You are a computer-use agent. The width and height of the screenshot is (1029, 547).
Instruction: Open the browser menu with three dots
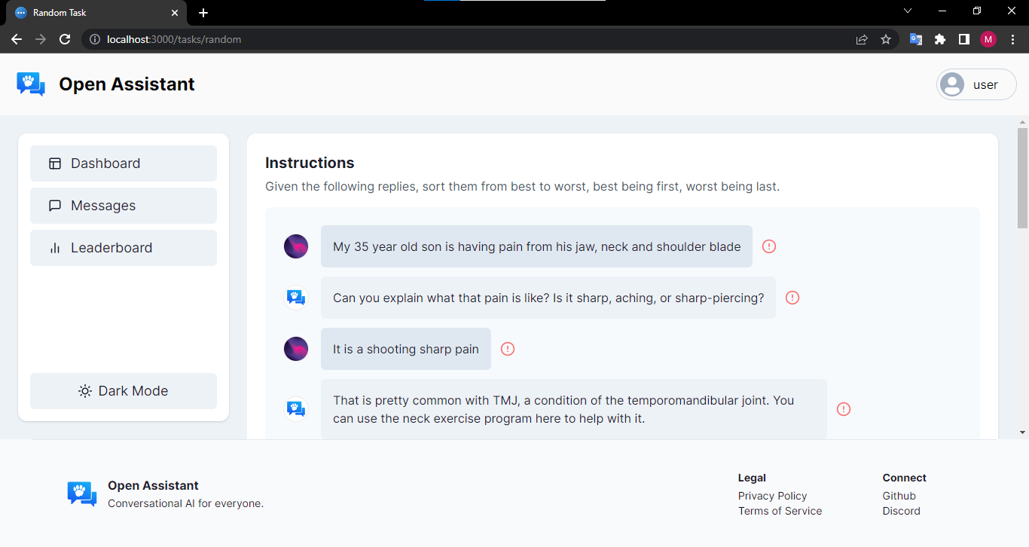pyautogui.click(x=1012, y=39)
